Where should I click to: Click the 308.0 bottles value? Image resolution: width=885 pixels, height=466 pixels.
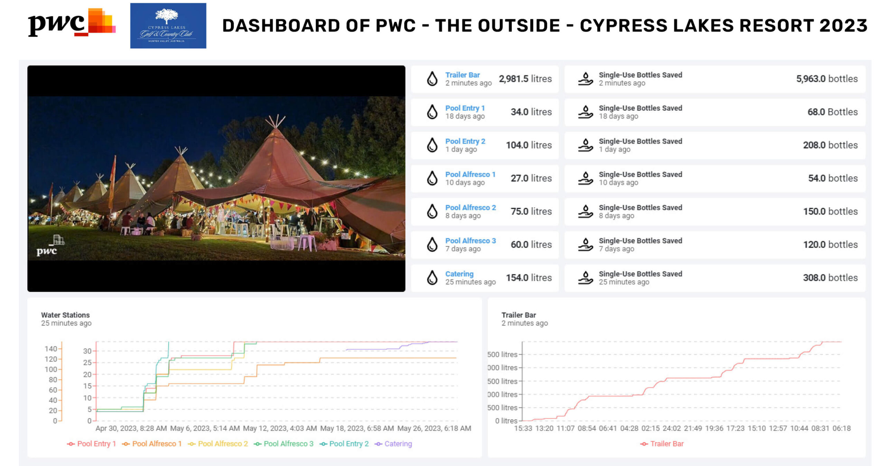pyautogui.click(x=830, y=278)
